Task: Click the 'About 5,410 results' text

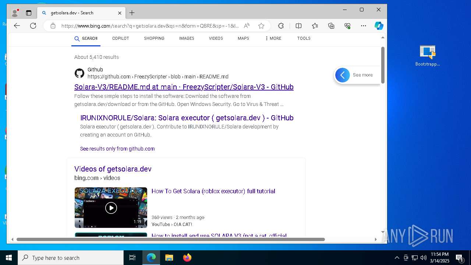Action: click(x=96, y=57)
